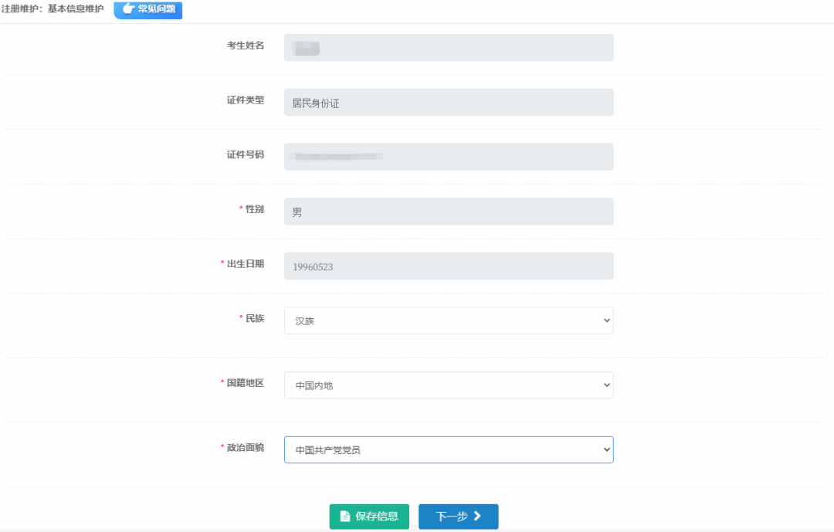Image resolution: width=834 pixels, height=532 pixels.
Task: Expand the 国籍地区 dropdown showing 中国内地
Action: [x=449, y=385]
